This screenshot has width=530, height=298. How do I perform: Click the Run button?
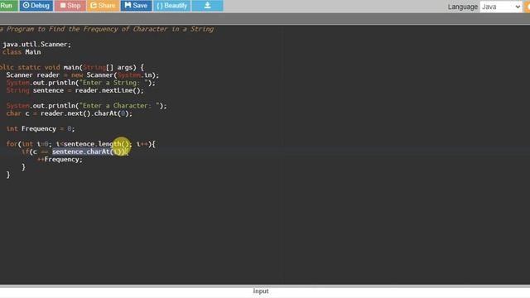8,6
